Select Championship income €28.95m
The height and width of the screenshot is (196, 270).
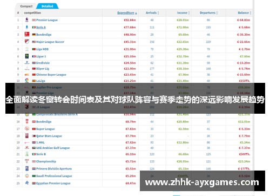(x=183, y=161)
